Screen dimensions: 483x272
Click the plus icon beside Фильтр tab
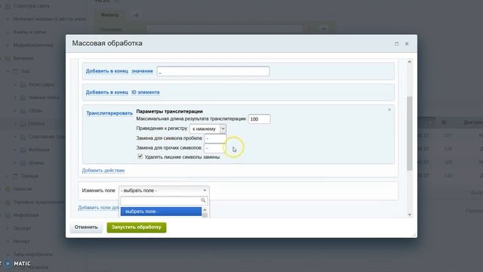click(136, 15)
